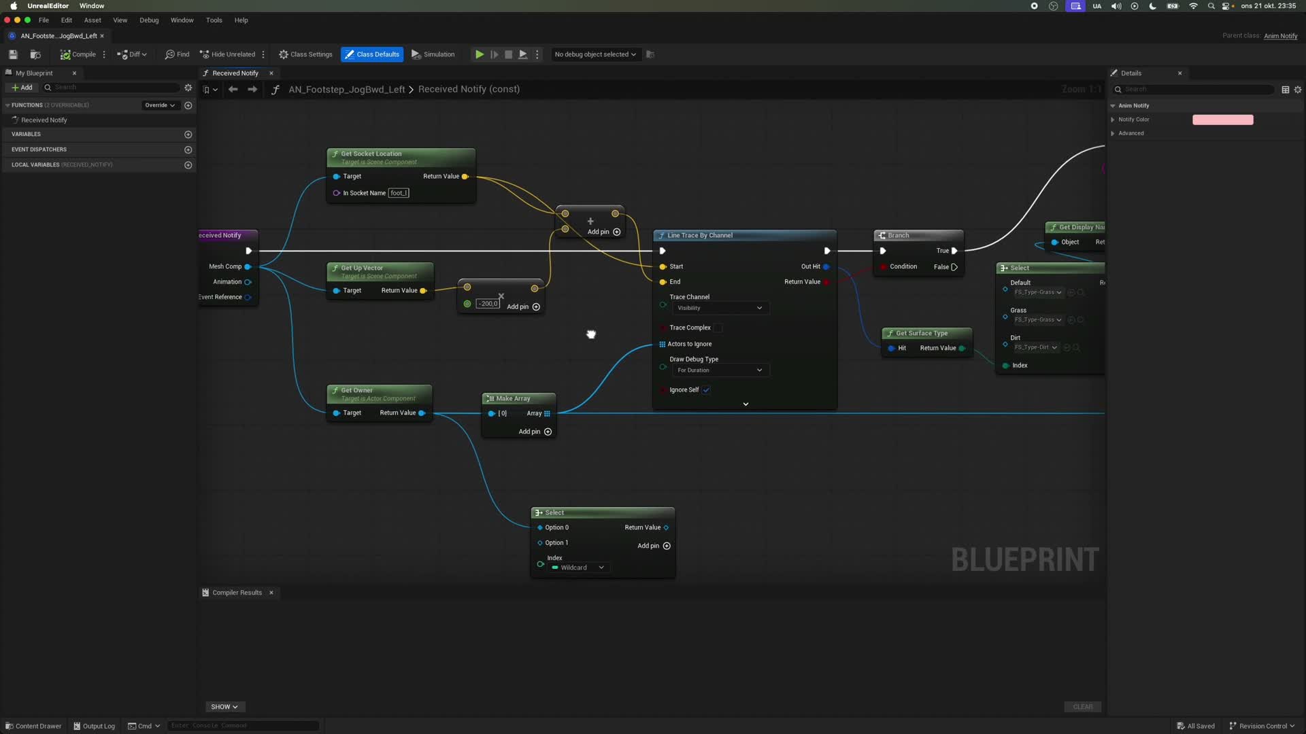
Task: Open the debug object selection dropdown
Action: click(595, 54)
